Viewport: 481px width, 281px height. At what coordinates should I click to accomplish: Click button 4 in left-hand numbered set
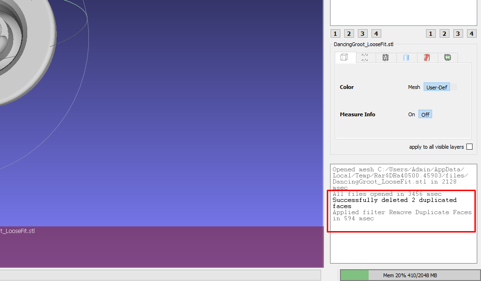point(376,33)
